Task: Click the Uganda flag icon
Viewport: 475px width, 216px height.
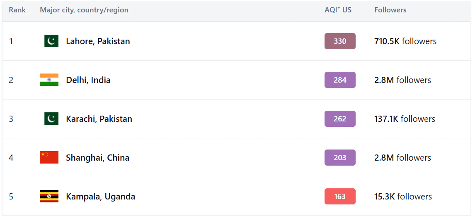Action: point(49,197)
